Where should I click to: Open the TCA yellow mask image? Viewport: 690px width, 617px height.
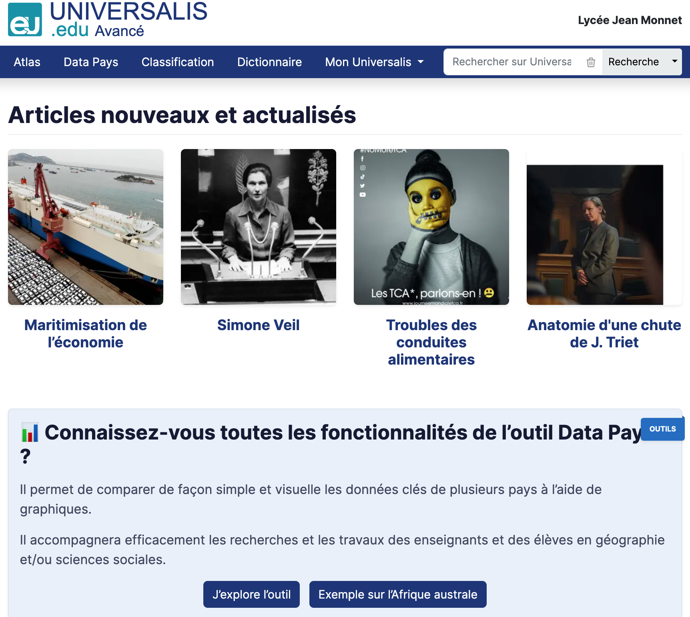click(x=431, y=227)
